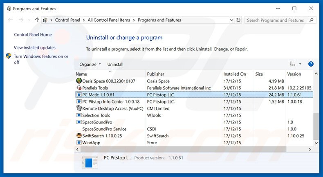Click the 10.2.2.29105 version cell
This screenshot has width=323, height=177.
[x=299, y=88]
